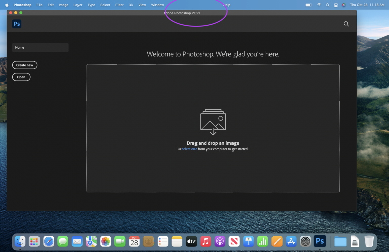Open the Edit menu
Image resolution: width=389 pixels, height=252 pixels.
(x=51, y=5)
